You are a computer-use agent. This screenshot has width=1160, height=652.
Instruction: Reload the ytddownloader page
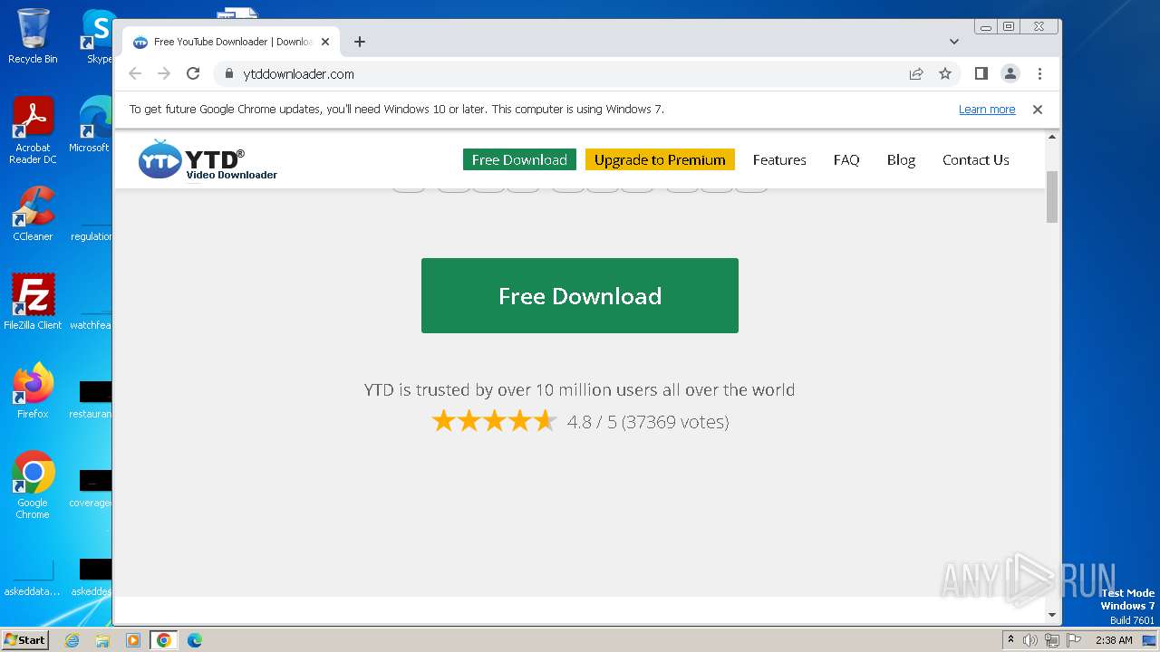193,73
